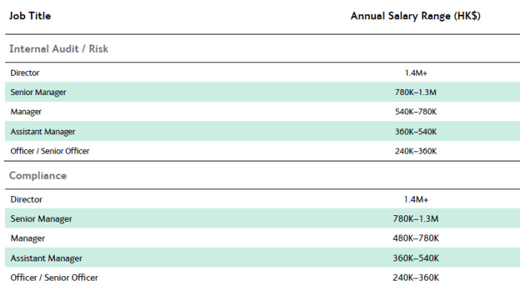The image size is (520, 291).
Task: Select Assistant Manager in Internal Audit section
Action: click(43, 132)
